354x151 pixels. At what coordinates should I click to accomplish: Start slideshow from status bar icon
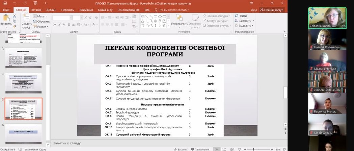pos(239,149)
